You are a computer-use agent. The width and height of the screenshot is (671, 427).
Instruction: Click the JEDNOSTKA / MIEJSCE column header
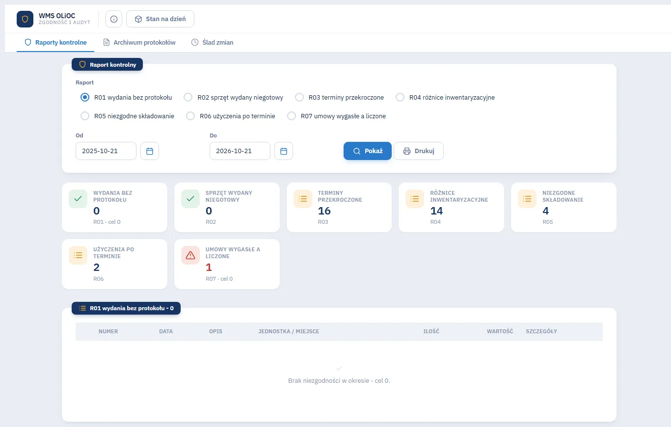[x=289, y=331]
